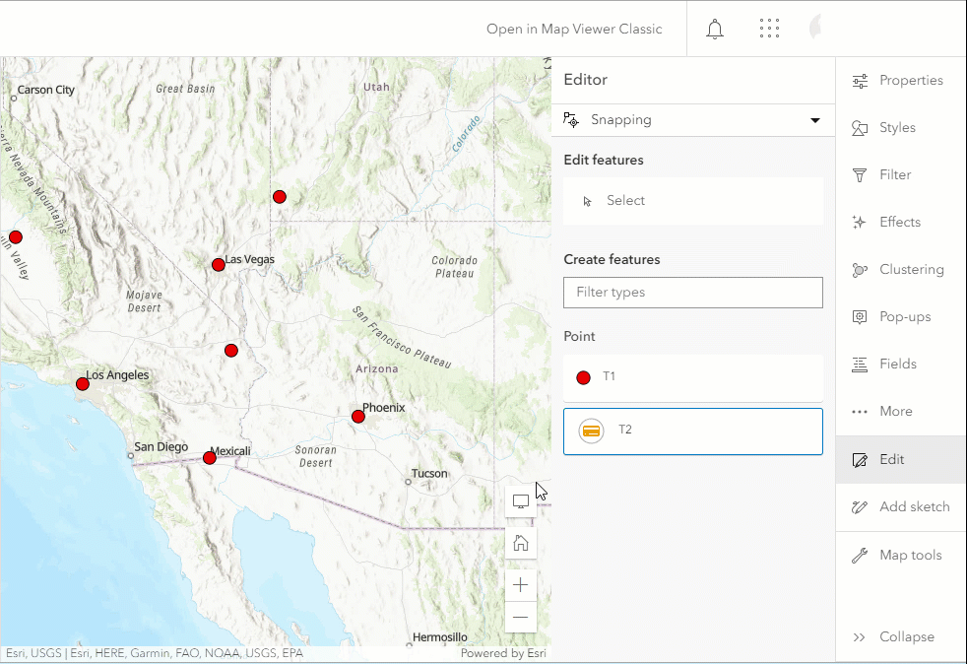
Task: Click the Home default extent button
Action: coord(521,543)
